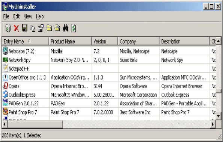Viewport: 223px width, 142px height.
Task: Click the binoculars find icon
Action: 66,28
